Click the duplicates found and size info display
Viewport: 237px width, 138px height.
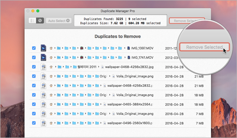120,20
